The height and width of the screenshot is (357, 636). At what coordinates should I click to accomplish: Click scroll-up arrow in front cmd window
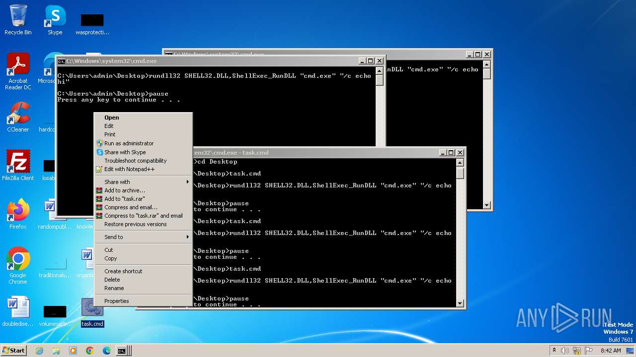380,70
